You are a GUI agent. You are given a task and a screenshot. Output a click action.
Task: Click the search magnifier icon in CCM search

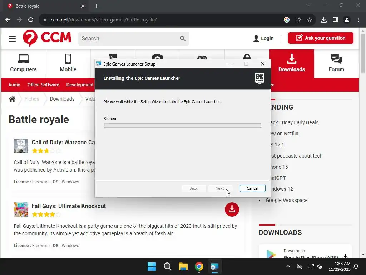[x=183, y=38]
